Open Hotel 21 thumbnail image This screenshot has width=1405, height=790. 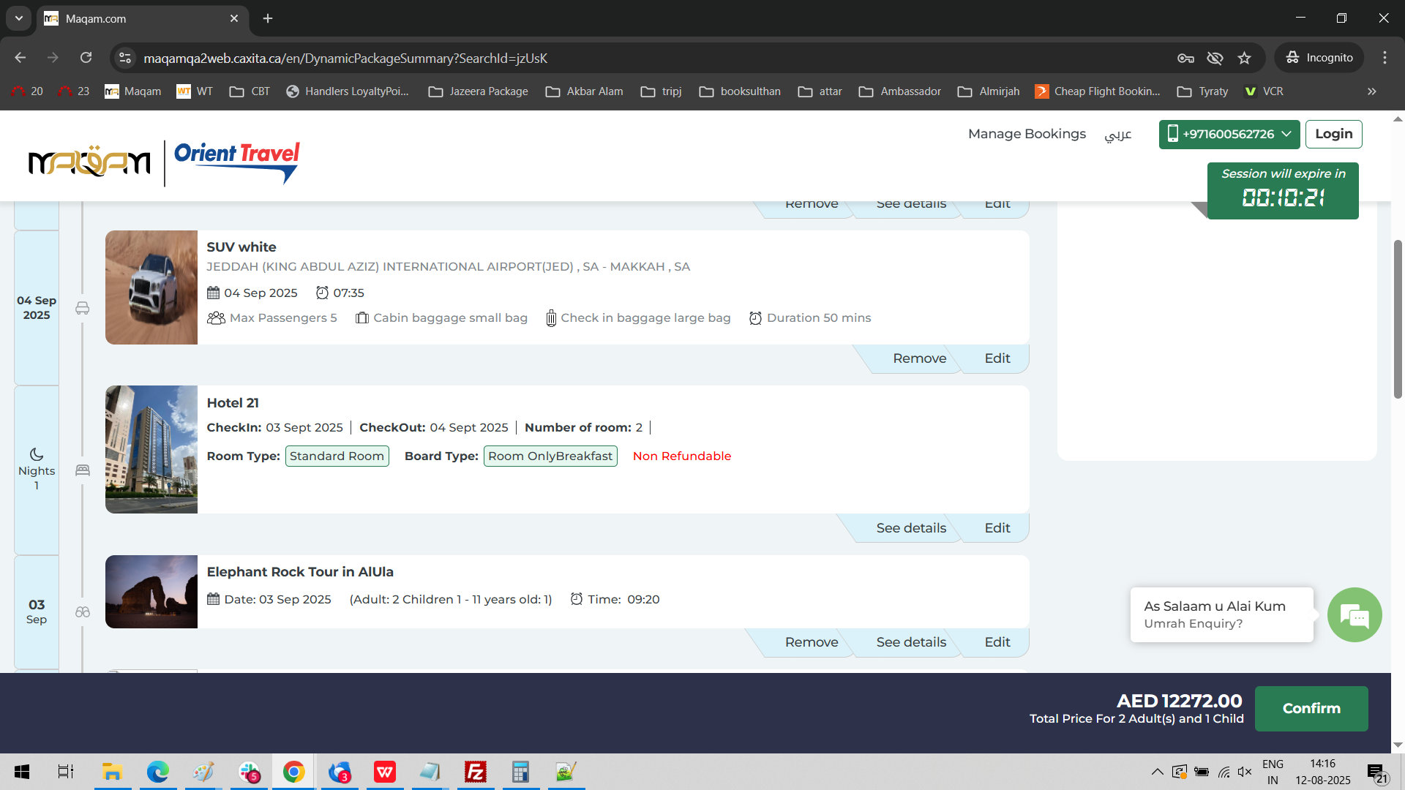coord(151,449)
